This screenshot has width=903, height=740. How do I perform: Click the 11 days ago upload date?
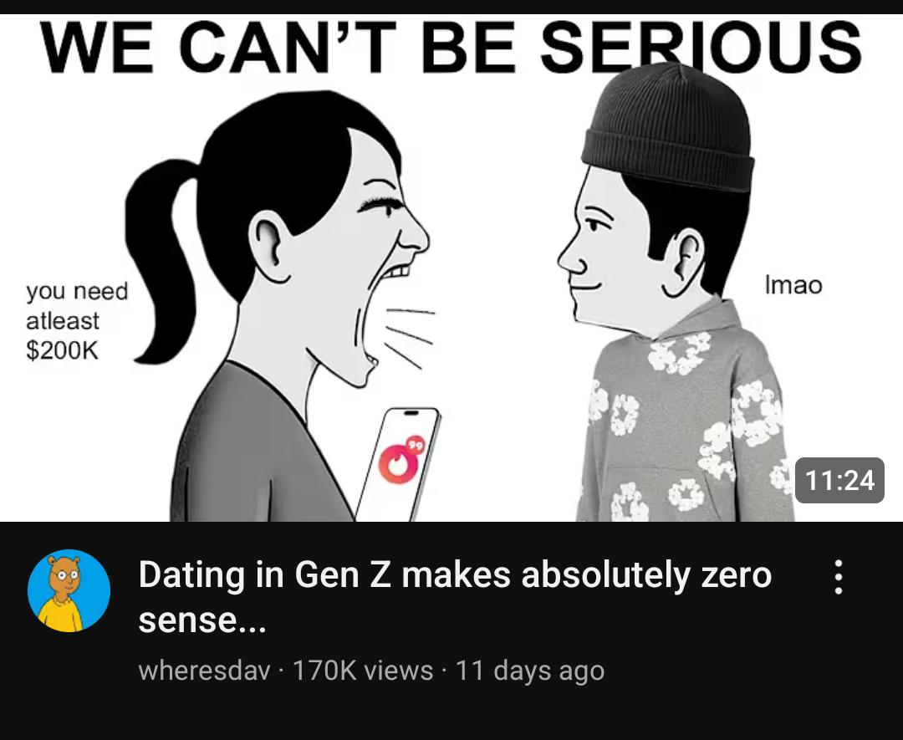pos(530,671)
